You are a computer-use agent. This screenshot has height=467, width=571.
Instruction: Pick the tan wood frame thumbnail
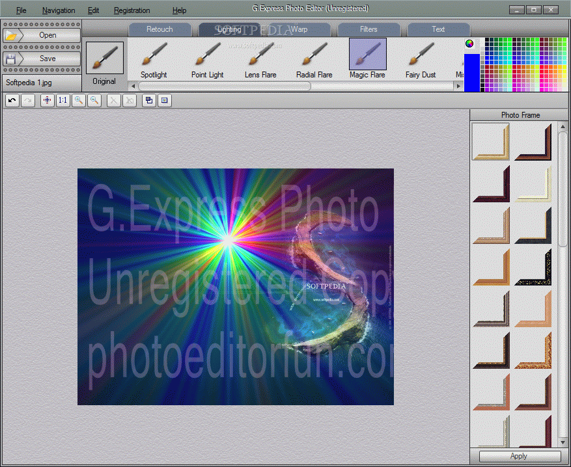pos(491,226)
